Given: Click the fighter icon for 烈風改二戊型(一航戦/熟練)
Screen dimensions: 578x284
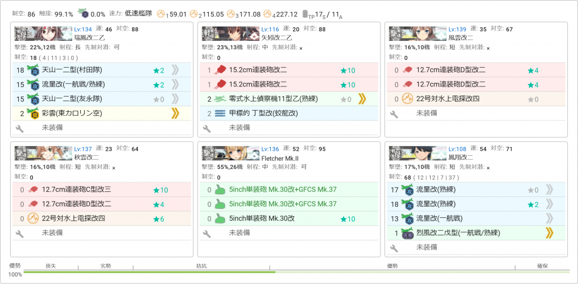Looking at the screenshot, I should tap(407, 233).
